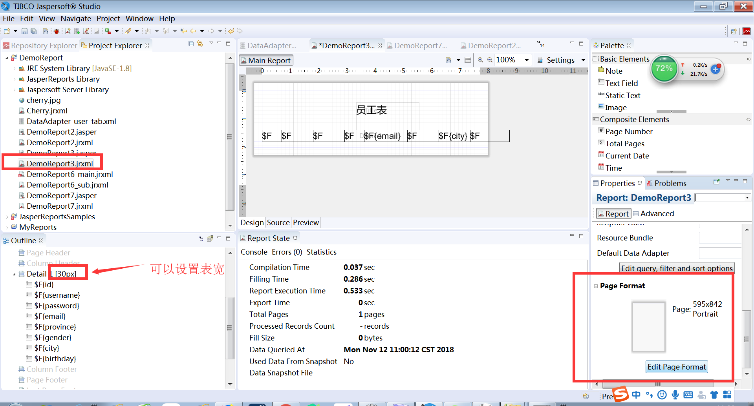The image size is (754, 406).
Task: Click the ladybug debug toolbar icon
Action: click(57, 31)
